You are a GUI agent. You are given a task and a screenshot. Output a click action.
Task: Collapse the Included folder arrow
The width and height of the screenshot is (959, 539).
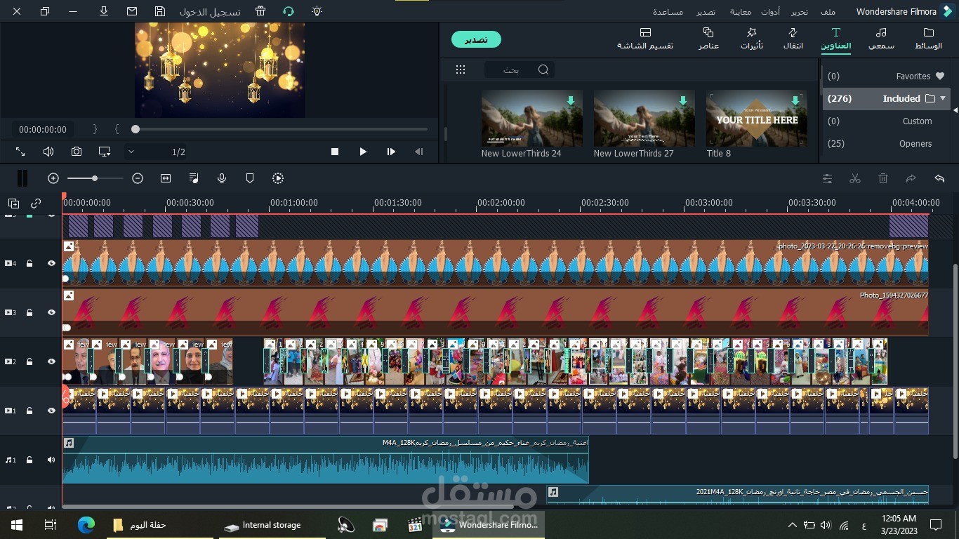(943, 98)
